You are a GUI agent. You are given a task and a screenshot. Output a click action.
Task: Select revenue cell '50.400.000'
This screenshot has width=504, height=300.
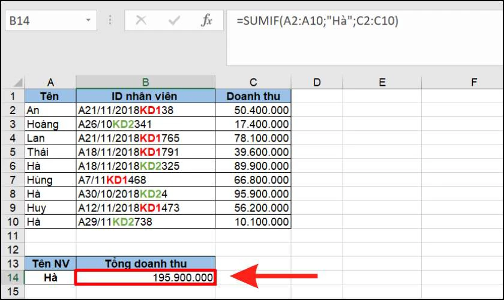tap(253, 110)
